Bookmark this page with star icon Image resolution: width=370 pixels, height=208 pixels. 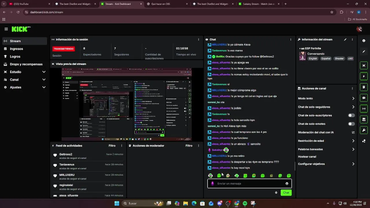[x=332, y=12]
